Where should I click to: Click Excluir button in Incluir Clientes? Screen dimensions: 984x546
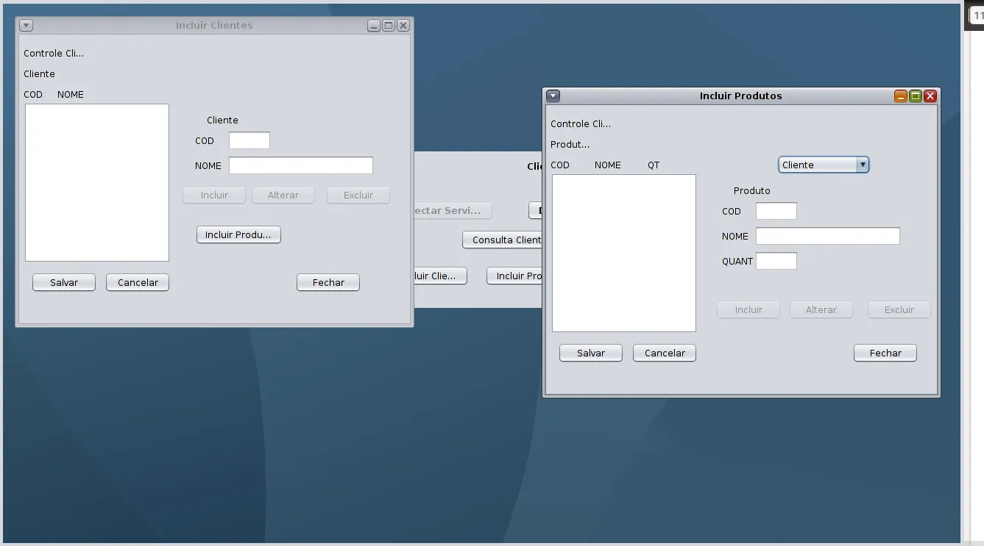(358, 195)
